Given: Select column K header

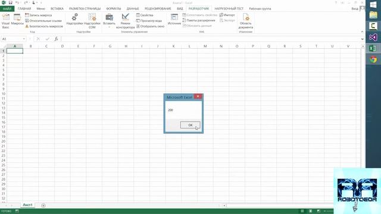Looking at the screenshot, I should coord(173,46).
